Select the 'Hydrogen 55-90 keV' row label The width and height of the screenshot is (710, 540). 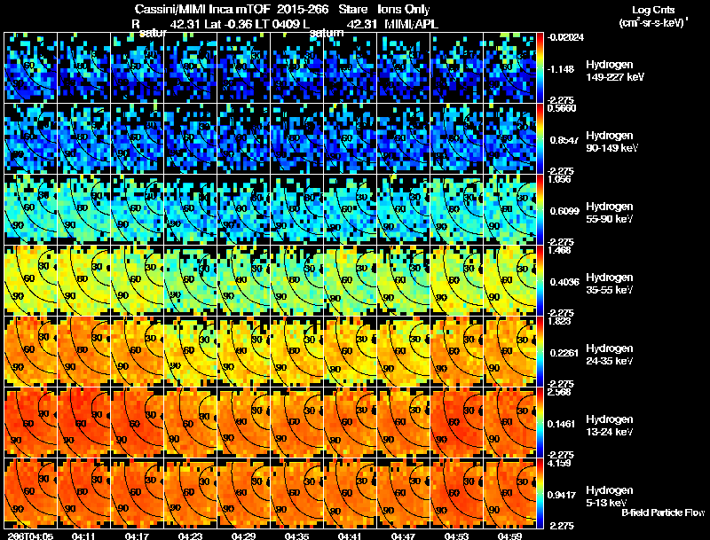tap(610, 213)
